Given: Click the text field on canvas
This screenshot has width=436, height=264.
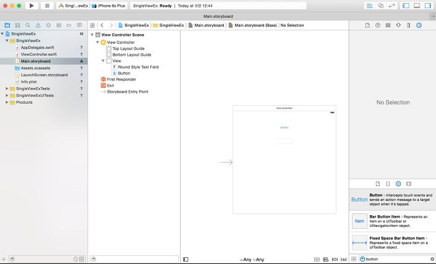Looking at the screenshot, I should 284,142.
